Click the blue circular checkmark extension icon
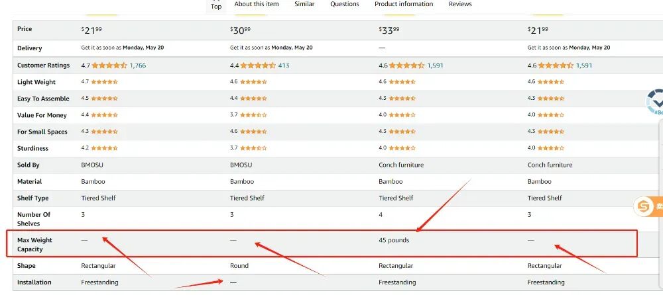663x295 pixels. point(656,102)
